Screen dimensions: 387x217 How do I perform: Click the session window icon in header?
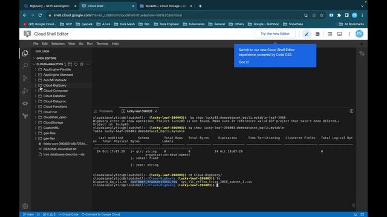point(340,34)
